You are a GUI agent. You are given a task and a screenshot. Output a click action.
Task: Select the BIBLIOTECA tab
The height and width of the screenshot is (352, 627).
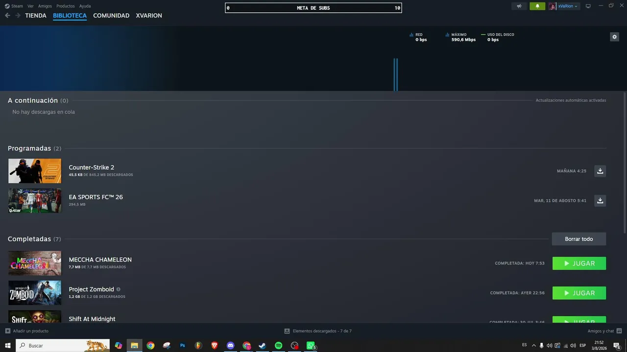tap(70, 16)
